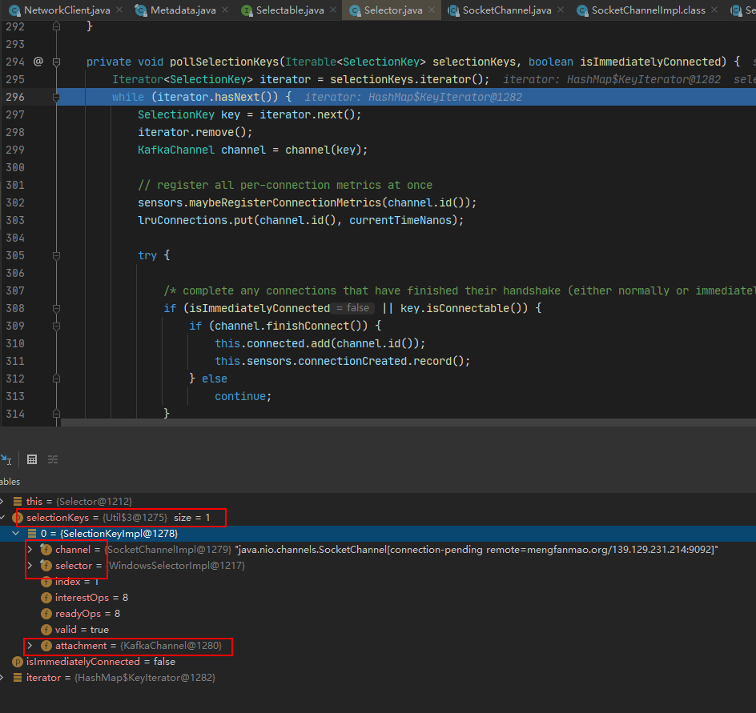Close the NetworkClient.java tab
The width and height of the screenshot is (756, 713).
tap(119, 10)
